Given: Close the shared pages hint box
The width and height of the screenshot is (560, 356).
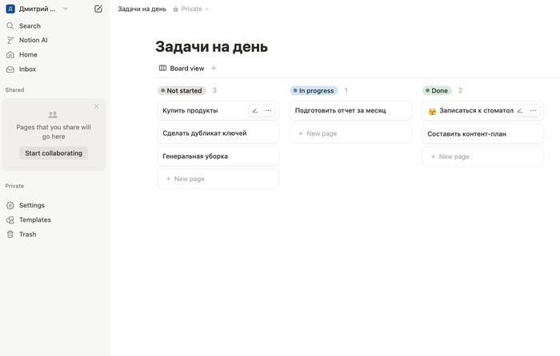Looking at the screenshot, I should [97, 106].
